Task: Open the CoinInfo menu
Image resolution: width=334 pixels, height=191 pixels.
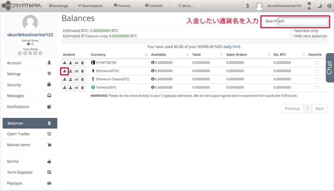Action: [x=154, y=6]
